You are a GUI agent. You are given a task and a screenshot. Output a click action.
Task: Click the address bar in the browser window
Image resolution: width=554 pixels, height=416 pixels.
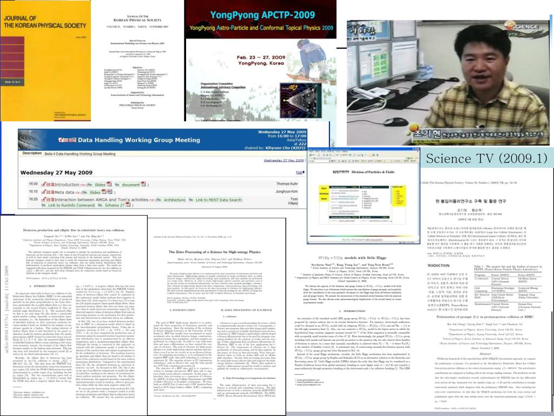[359, 158]
